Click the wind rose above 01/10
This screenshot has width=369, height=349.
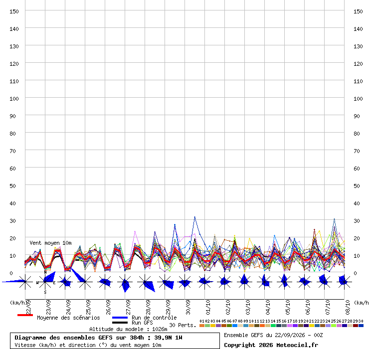pyautogui.click(x=205, y=282)
